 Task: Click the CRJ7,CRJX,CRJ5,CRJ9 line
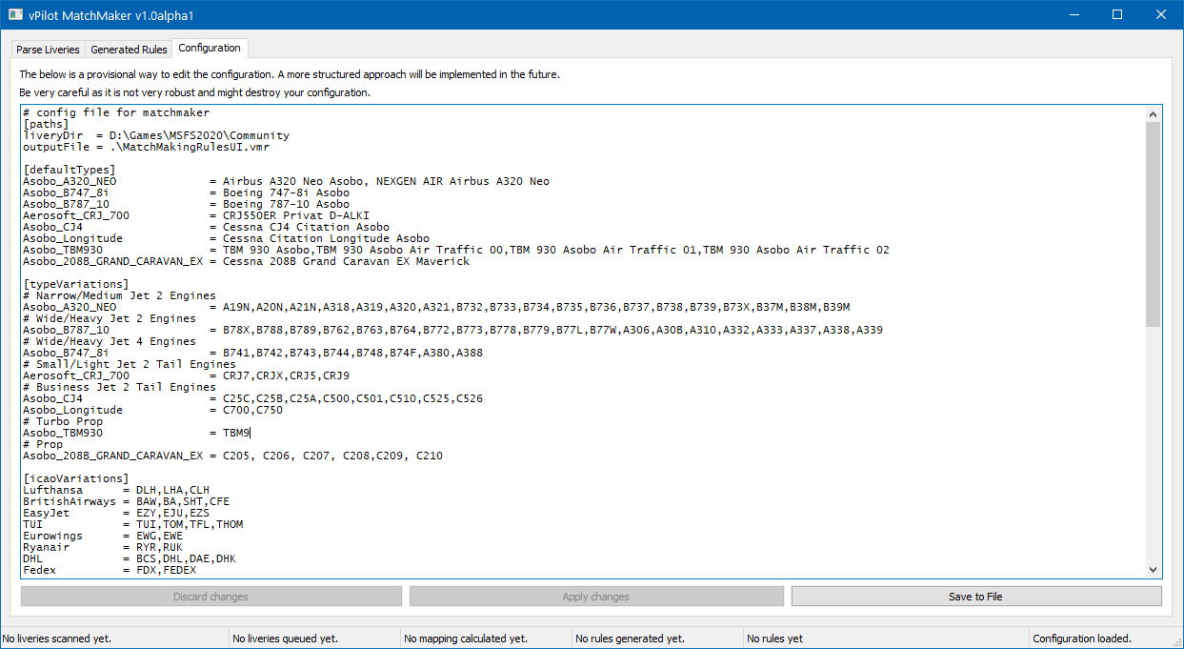187,375
